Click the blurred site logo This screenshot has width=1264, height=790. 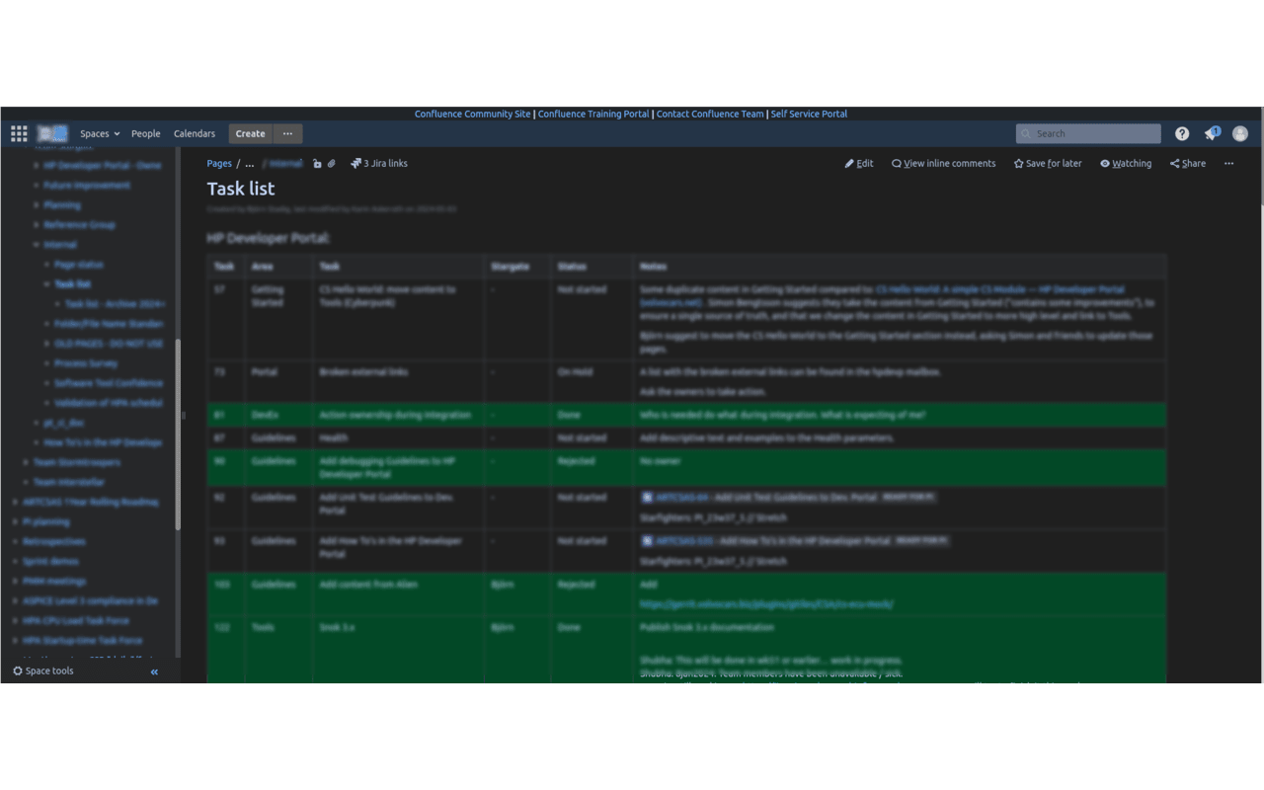[53, 133]
